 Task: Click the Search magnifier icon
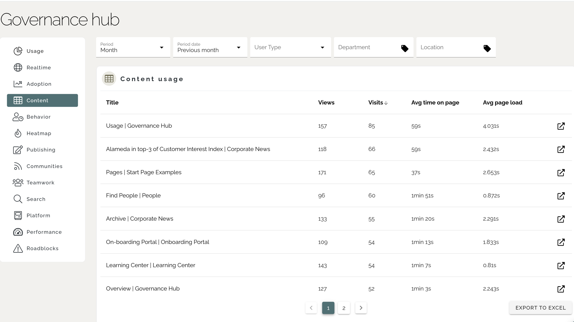[x=18, y=199]
